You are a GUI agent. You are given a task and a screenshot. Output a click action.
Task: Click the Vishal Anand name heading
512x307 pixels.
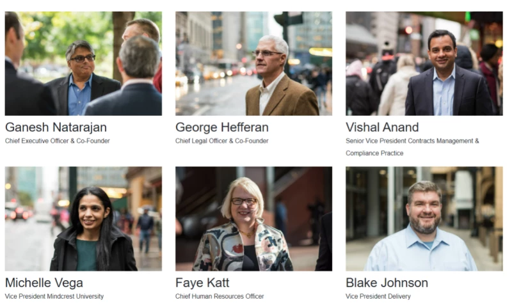(382, 127)
